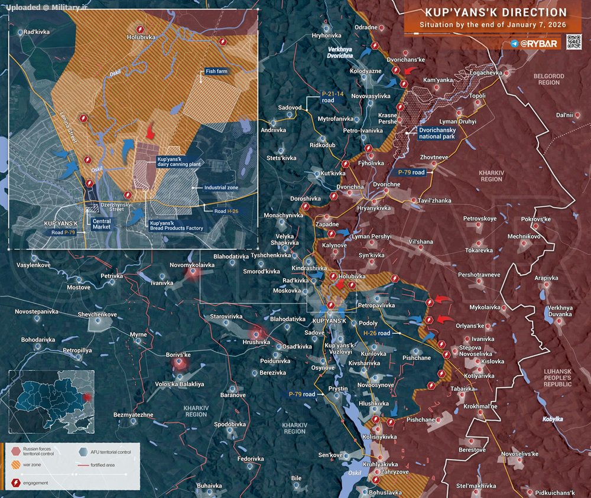Image resolution: width=591 pixels, height=498 pixels.
Task: Click 'Kup'yans'k Bread Products Factory' label
Action: click(176, 226)
